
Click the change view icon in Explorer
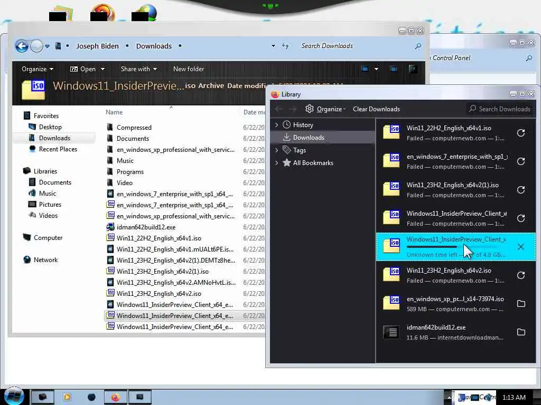(x=365, y=69)
